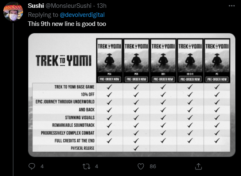Open the share upload icon
The height and width of the screenshot is (176, 241).
coord(198,166)
